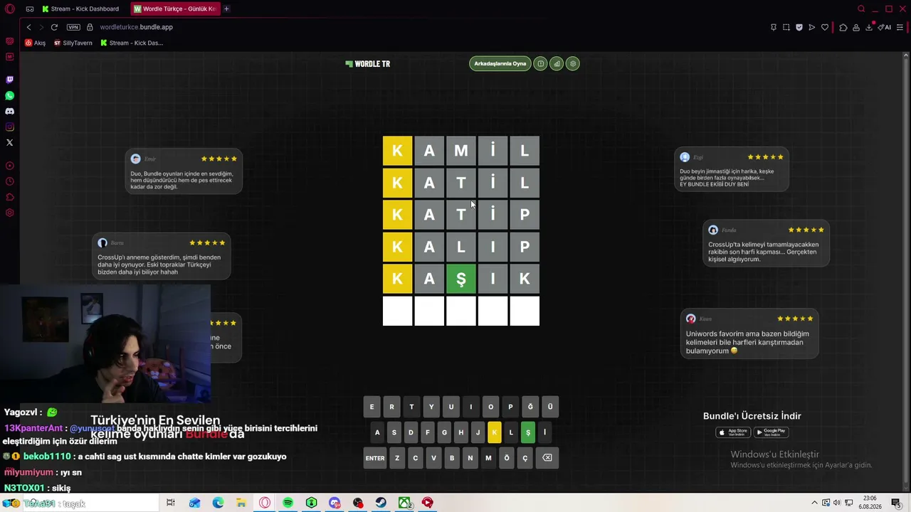The image size is (911, 512).
Task: Open the browser AI assistant button
Action: tap(885, 27)
